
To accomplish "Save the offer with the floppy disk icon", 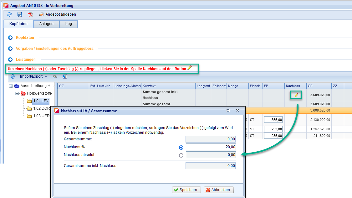I will [x=20, y=14].
